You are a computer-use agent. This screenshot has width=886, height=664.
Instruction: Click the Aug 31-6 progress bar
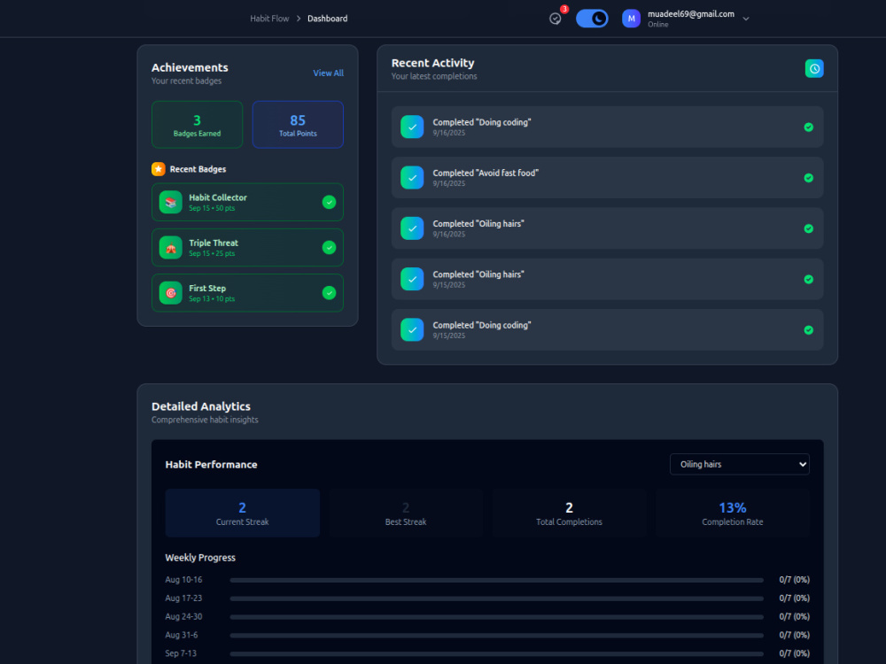pyautogui.click(x=497, y=635)
